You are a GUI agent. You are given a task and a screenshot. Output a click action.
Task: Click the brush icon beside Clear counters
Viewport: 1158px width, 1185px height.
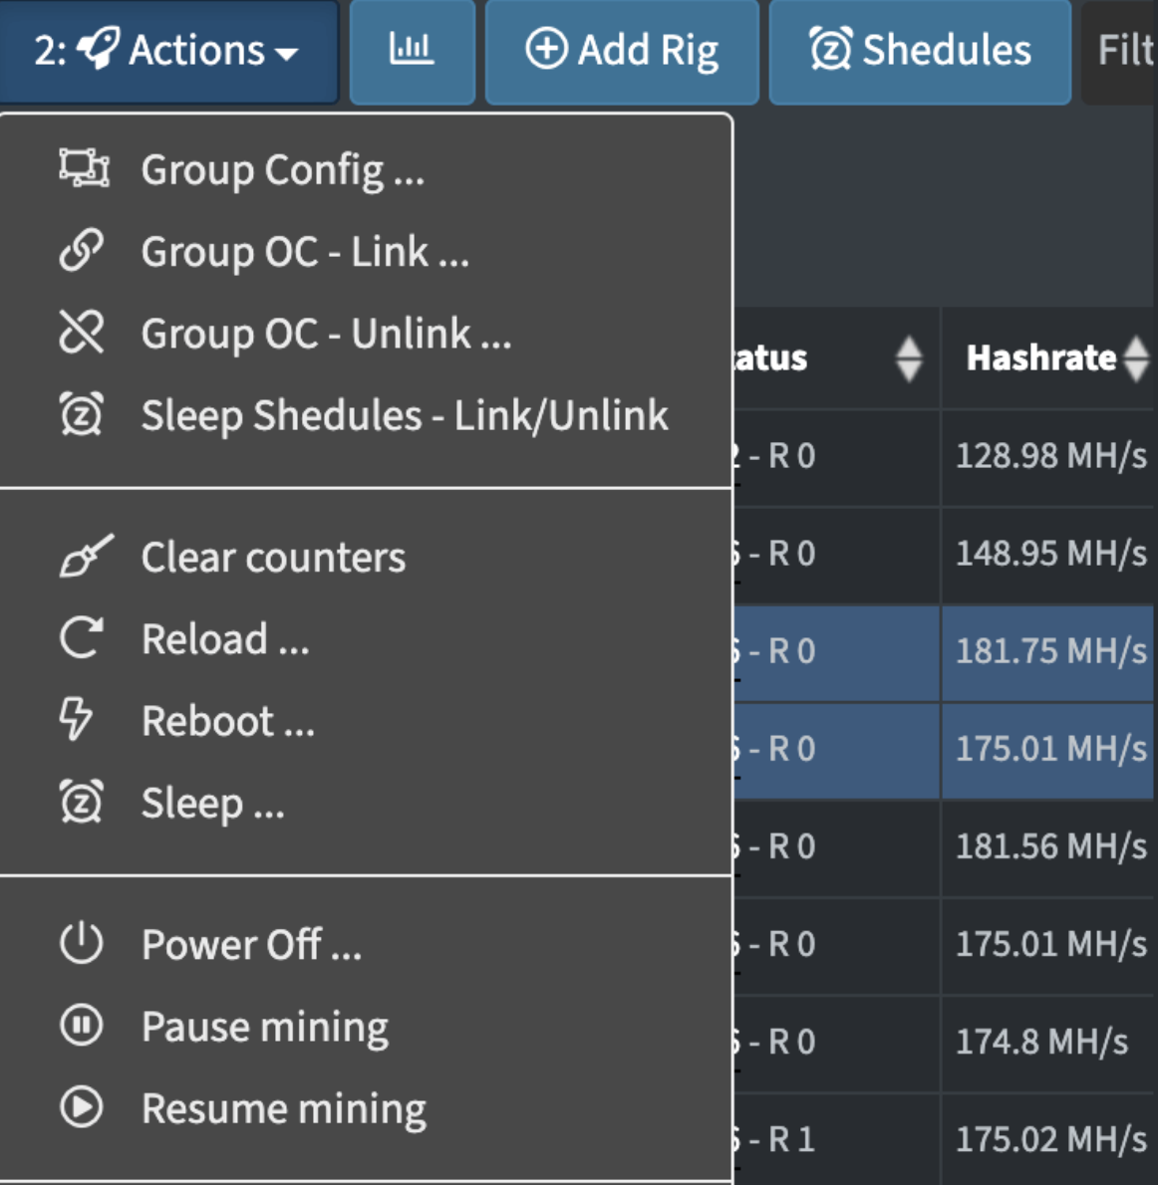point(84,557)
